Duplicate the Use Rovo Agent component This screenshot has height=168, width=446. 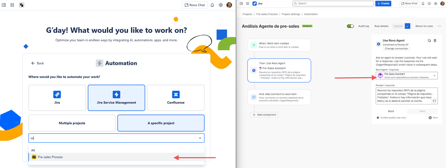pyautogui.click(x=429, y=40)
